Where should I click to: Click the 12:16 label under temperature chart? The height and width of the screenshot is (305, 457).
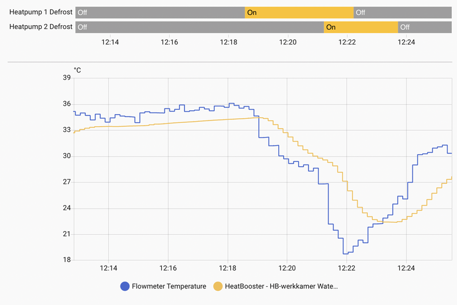(x=168, y=268)
